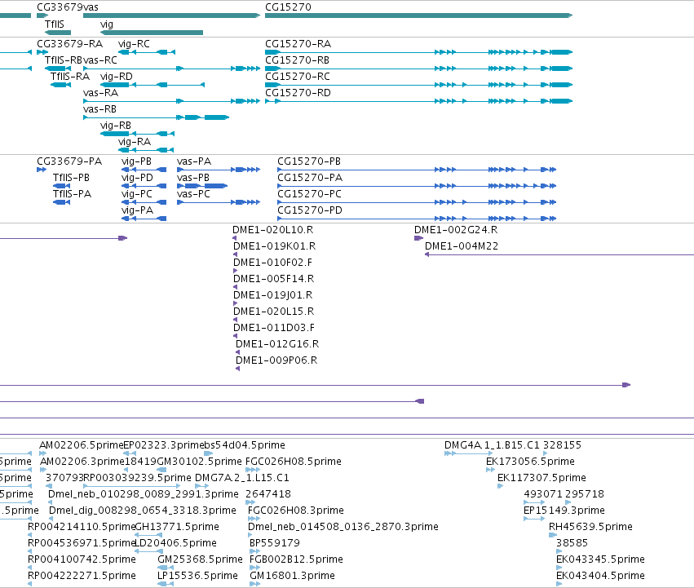Select the FGC026H08.5prime EST label
The height and width of the screenshot is (588, 694).
point(294,462)
